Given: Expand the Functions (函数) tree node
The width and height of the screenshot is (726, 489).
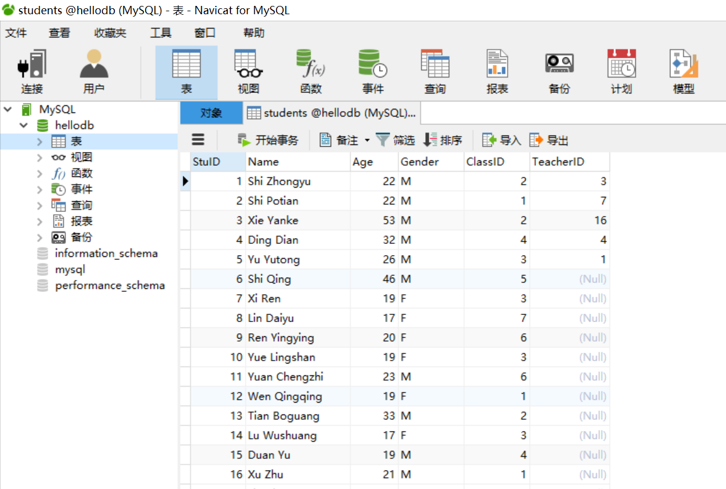Looking at the screenshot, I should 40,173.
